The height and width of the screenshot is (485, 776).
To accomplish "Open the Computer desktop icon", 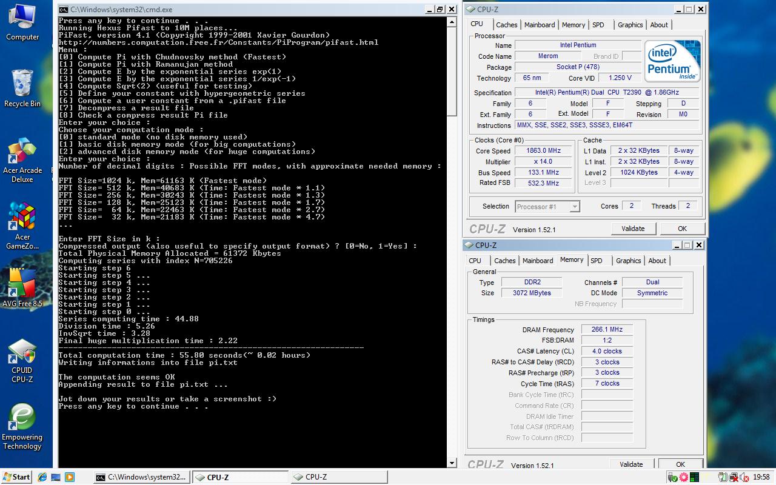I will click(x=22, y=22).
